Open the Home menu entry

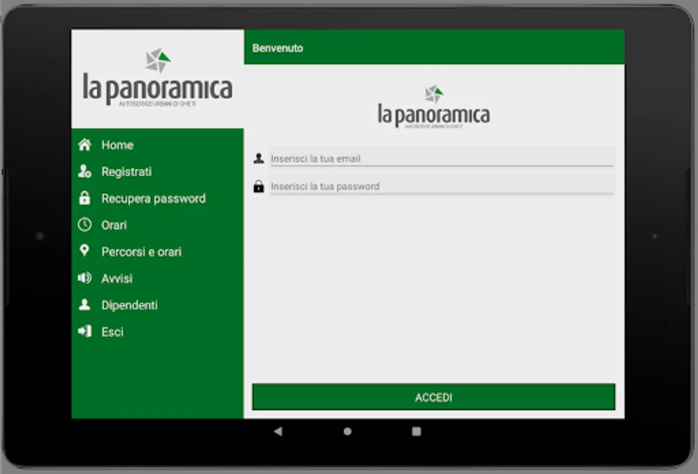[x=158, y=145]
